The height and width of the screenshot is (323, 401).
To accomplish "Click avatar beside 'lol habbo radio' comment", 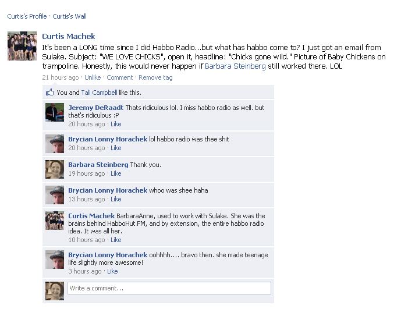I will [55, 144].
